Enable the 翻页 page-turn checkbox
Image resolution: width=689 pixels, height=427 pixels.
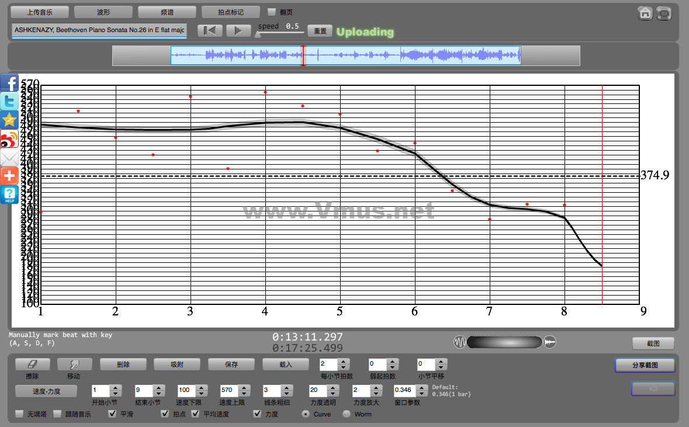tap(272, 12)
